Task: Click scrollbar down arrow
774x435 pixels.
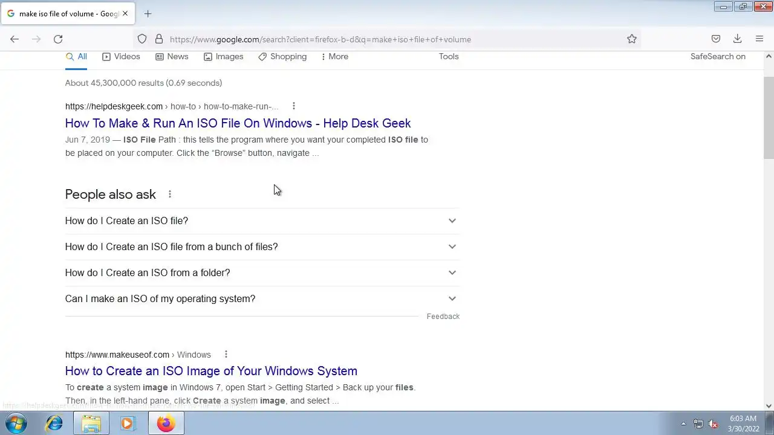Action: pos(769,406)
